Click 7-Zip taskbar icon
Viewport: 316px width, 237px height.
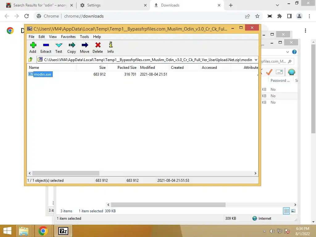(63, 231)
